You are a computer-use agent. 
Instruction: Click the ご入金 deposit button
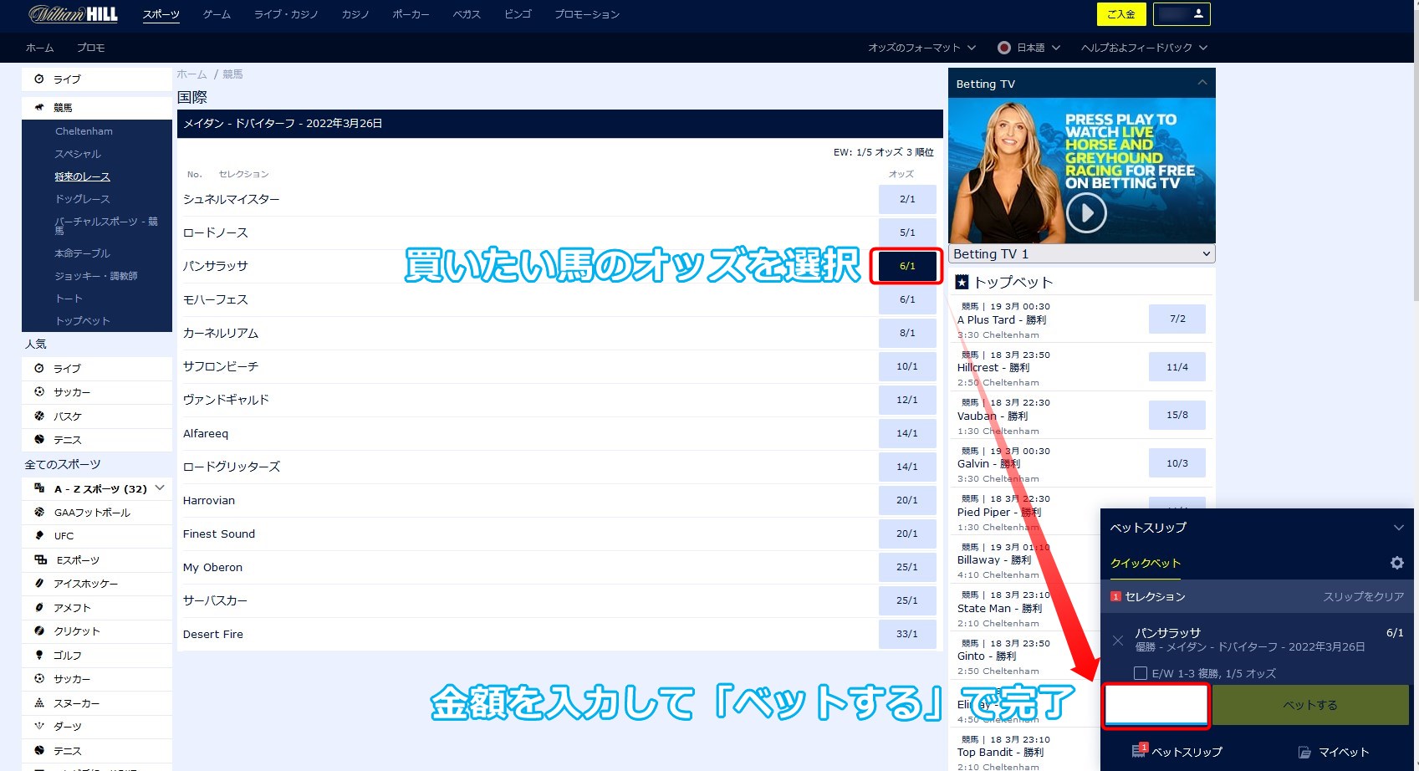click(1120, 14)
